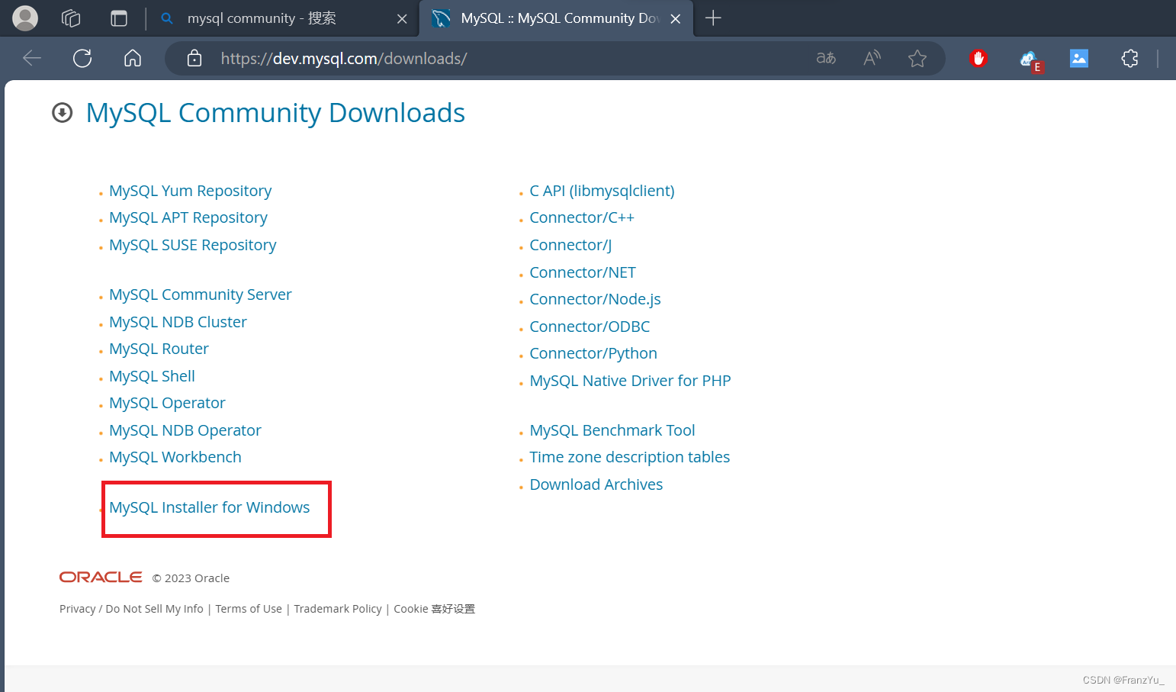Viewport: 1176px width, 692px height.
Task: Open the browser profile avatar
Action: pyautogui.click(x=25, y=18)
